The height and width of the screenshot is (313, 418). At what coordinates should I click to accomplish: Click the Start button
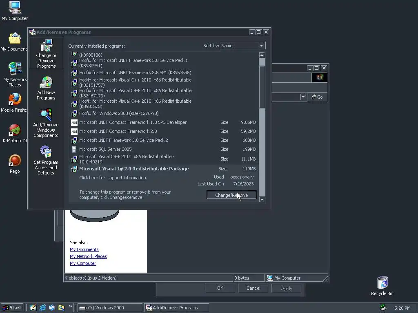point(12,308)
